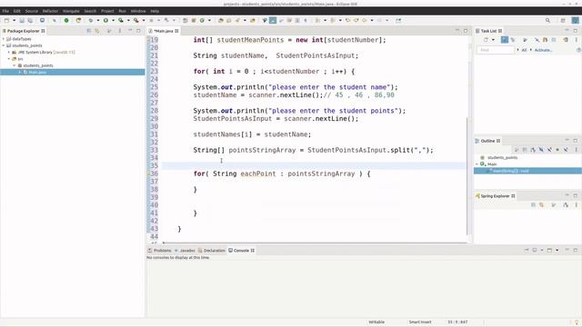Open the Window menu
The height and width of the screenshot is (327, 582).
(x=138, y=11)
